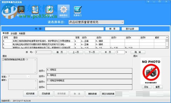Image resolution: width=171 pixels, height=103 pixels.
Task: Select table row number 4
Action: (84, 41)
